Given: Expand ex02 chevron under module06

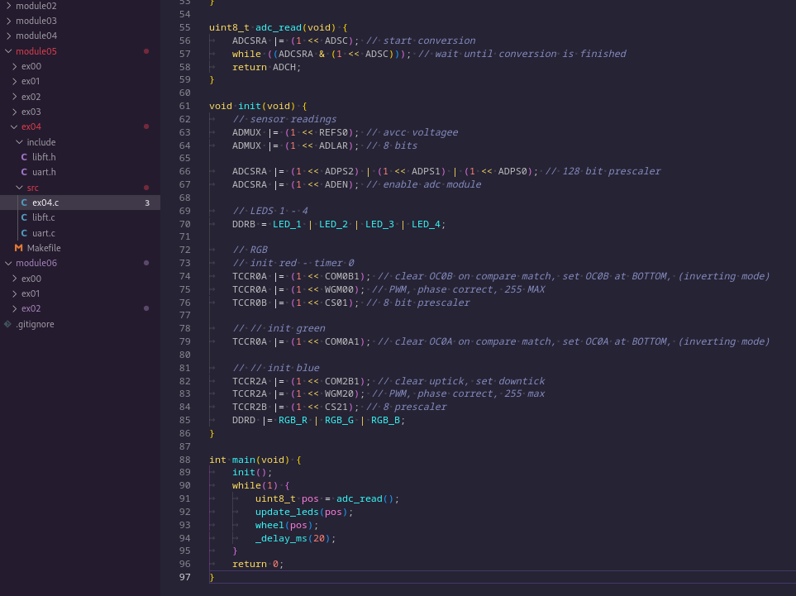Looking at the screenshot, I should point(14,308).
